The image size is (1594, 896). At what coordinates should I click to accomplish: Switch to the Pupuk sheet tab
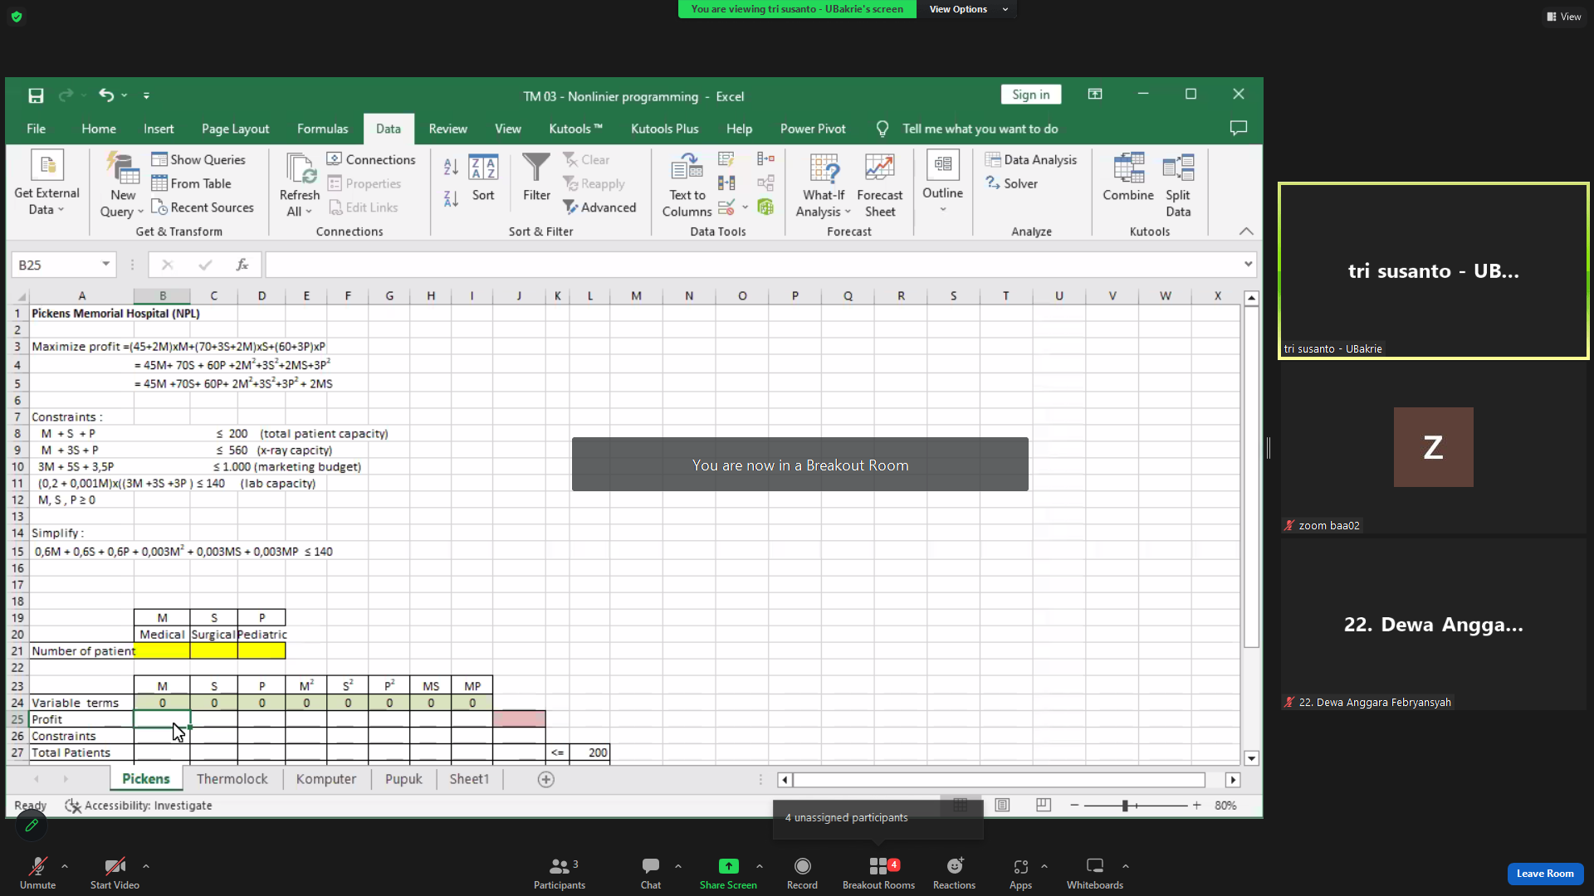coord(403,779)
